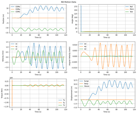The width and height of the screenshot is (137, 114).
Task: Click "Time (s)" under the angular velocity plot
Action: 107,75
